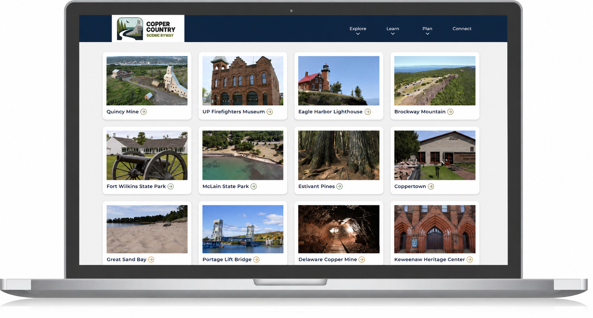
Task: Click the arrow icon beside Coppertown
Action: coord(431,187)
